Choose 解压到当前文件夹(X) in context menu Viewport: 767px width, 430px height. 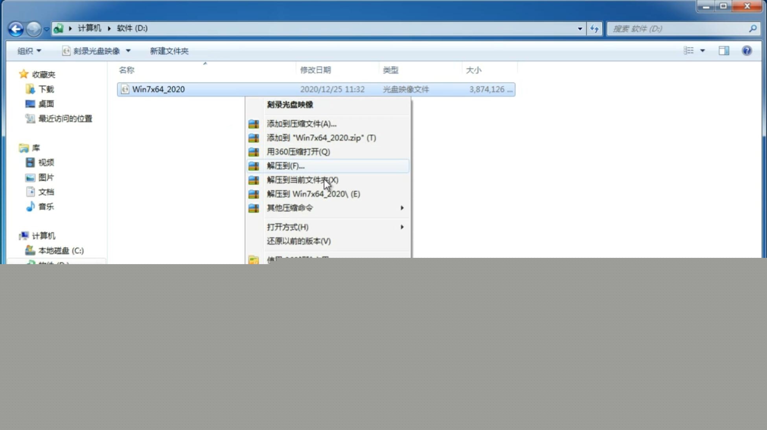[302, 180]
